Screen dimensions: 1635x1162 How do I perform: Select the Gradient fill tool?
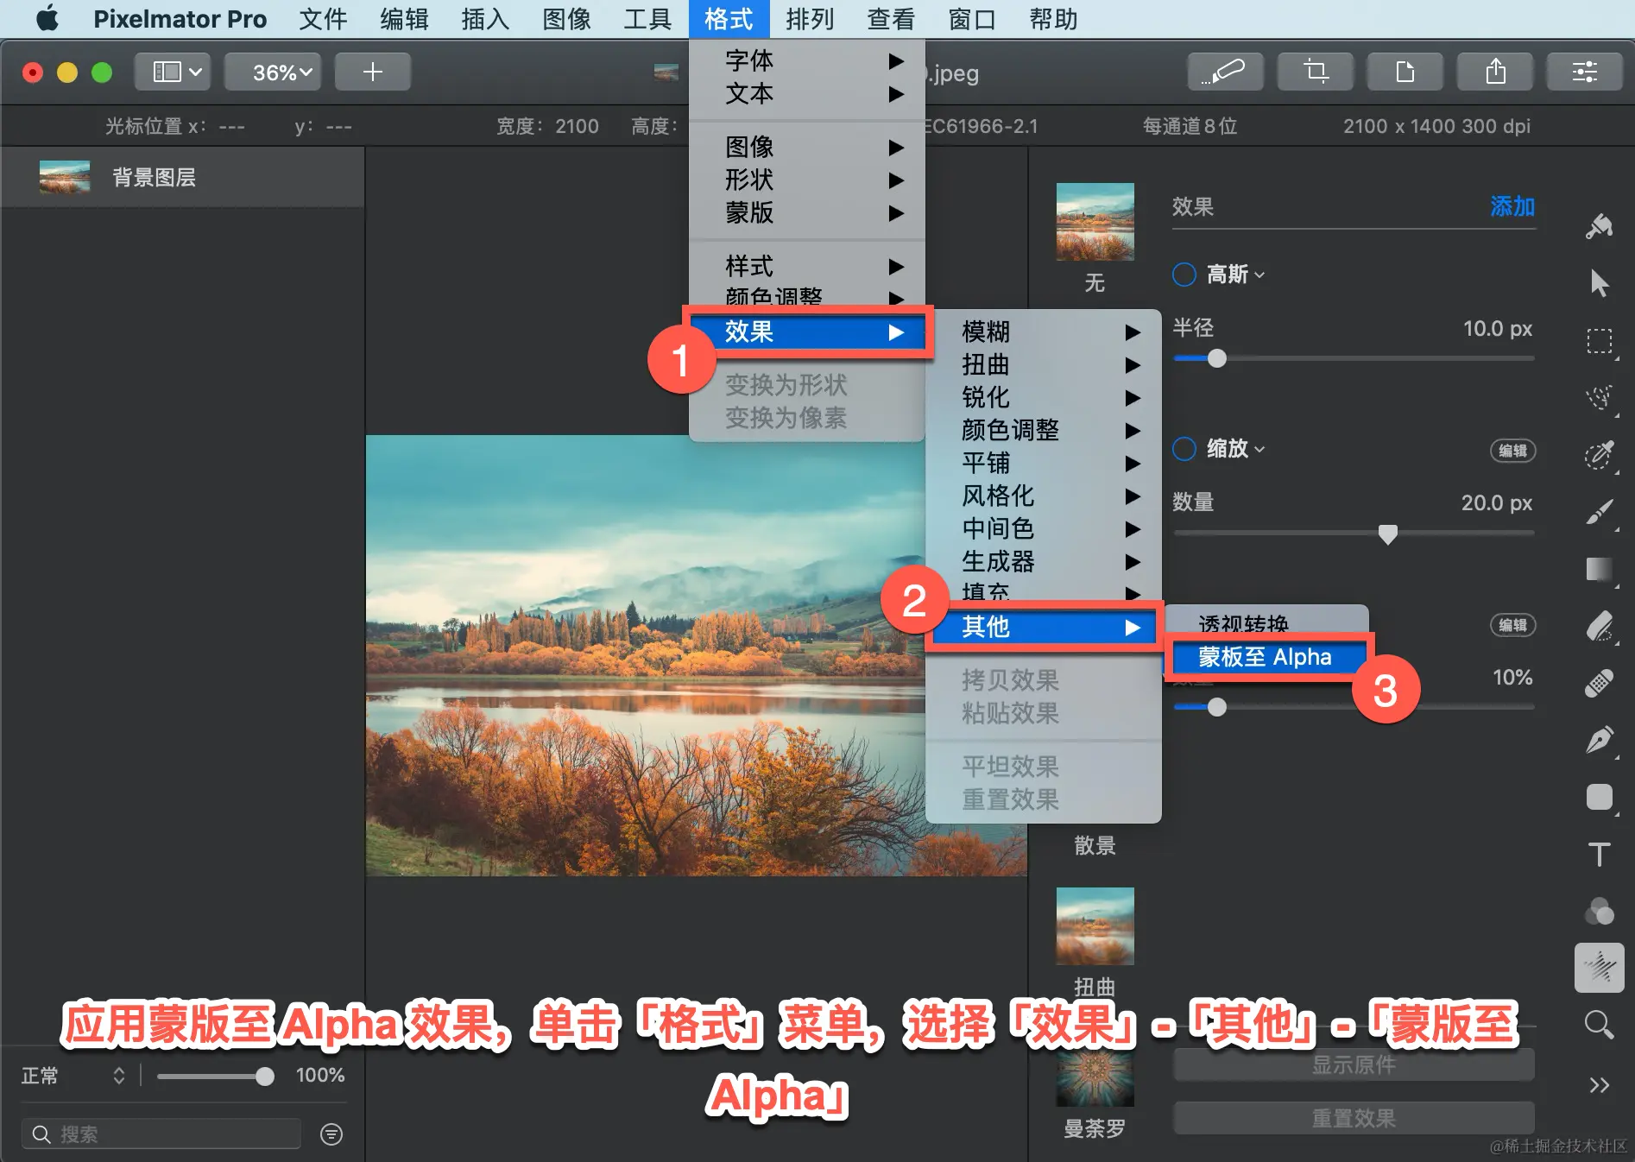[1599, 569]
